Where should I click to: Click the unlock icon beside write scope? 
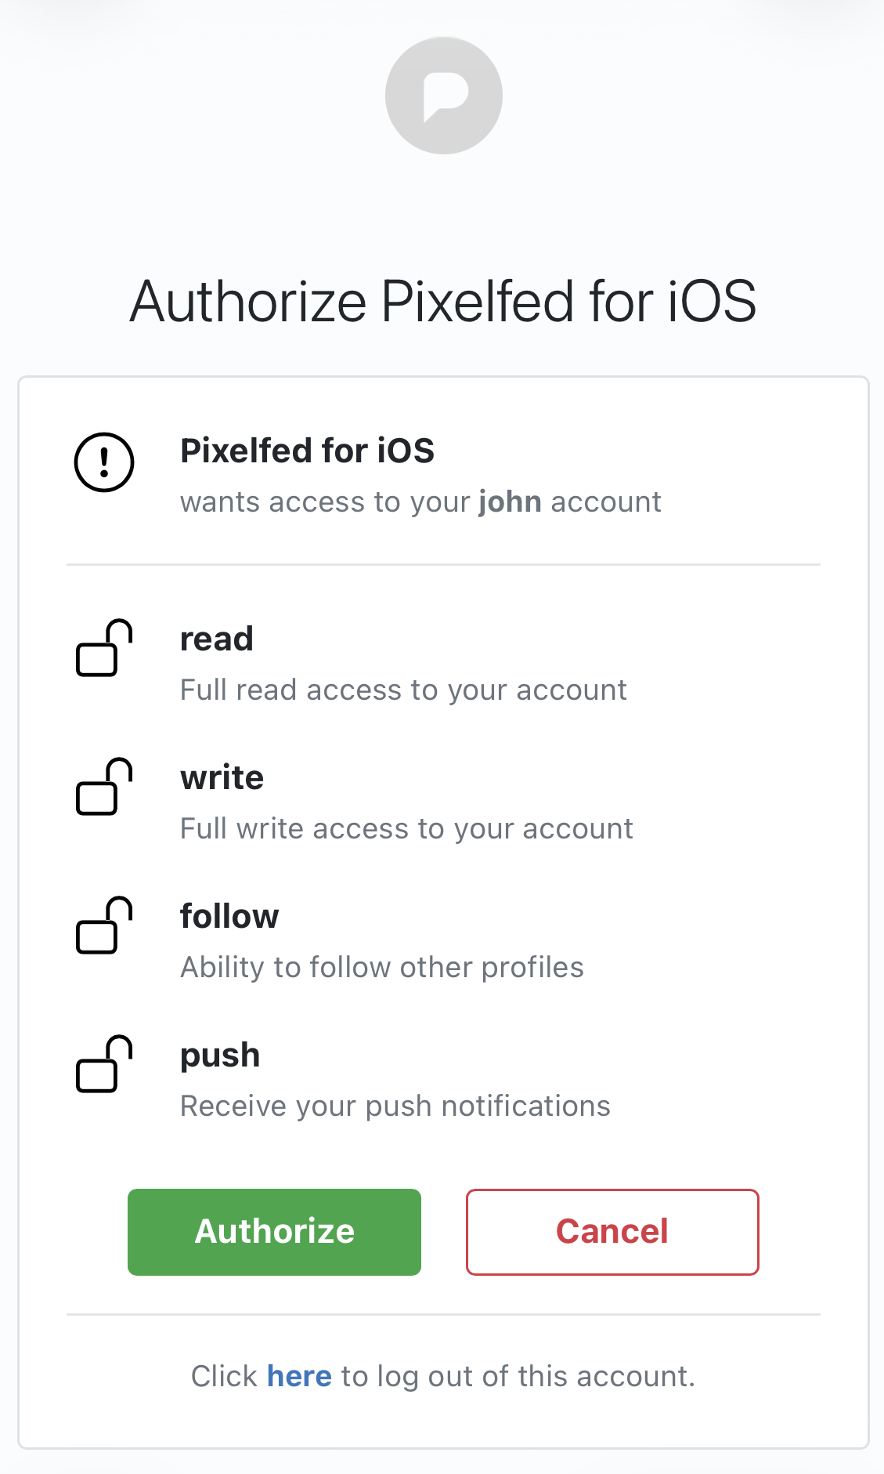(104, 787)
